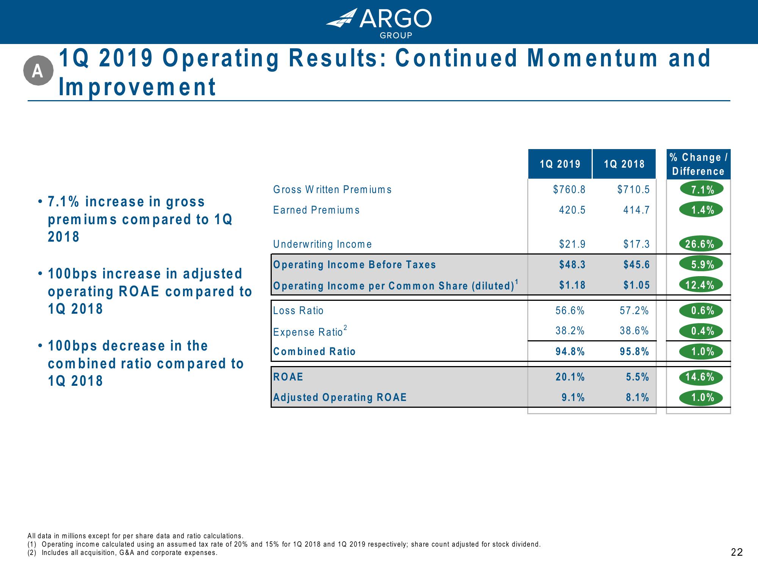
Task: Click the 5.5% ROAE value
Action: [637, 377]
